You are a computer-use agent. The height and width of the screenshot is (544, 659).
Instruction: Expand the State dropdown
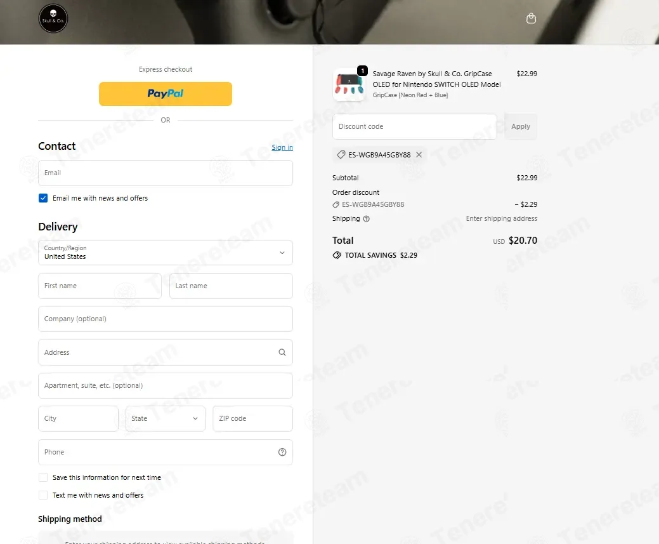[x=165, y=418]
